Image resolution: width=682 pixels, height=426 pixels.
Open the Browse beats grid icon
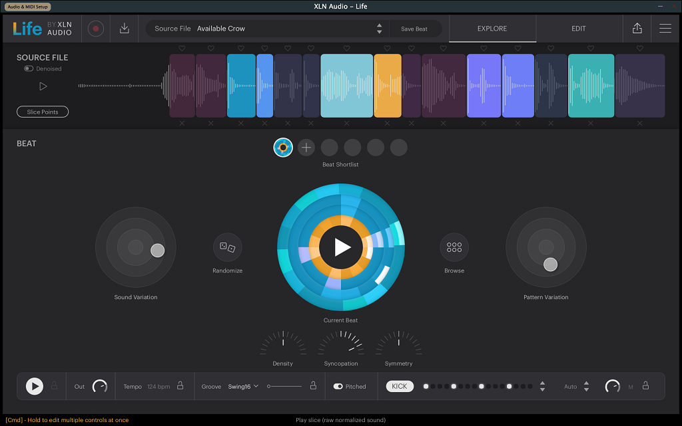click(454, 247)
